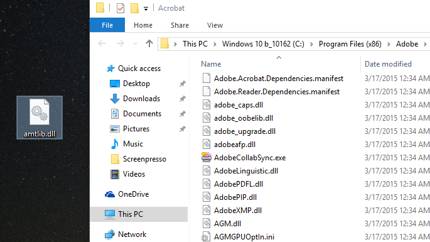The width and height of the screenshot is (430, 242).
Task: Select Adobe.Reader.Dependencies.manifest file
Action: point(276,92)
